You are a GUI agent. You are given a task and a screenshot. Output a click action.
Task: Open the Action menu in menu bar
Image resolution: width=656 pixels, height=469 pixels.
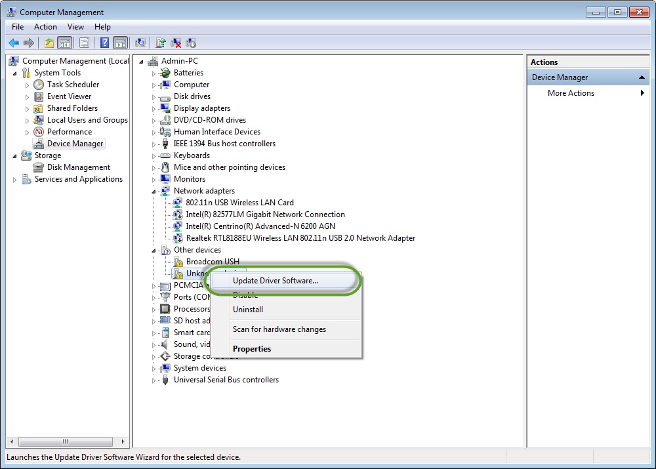[x=45, y=27]
